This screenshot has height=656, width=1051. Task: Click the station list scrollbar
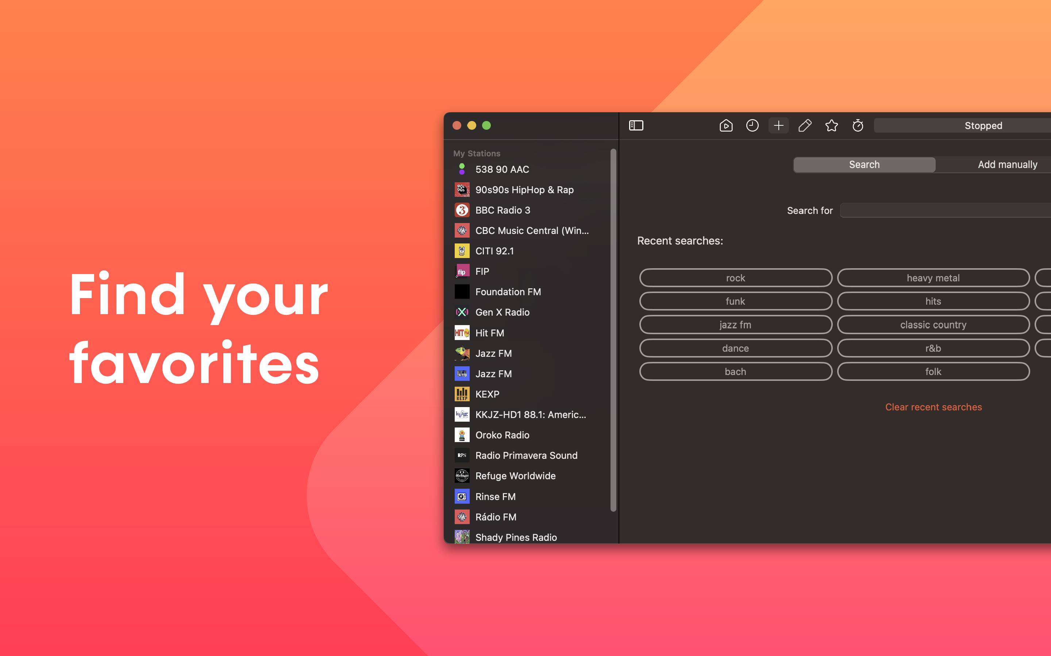tap(613, 330)
